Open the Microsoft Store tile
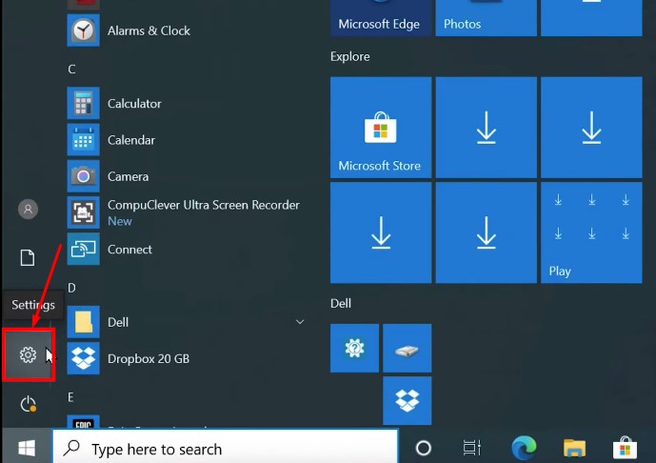656x463 pixels. click(381, 128)
